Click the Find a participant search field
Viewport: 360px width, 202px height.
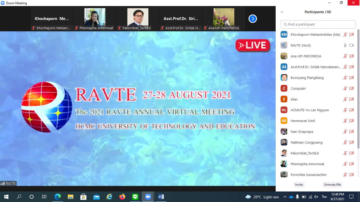[318, 24]
